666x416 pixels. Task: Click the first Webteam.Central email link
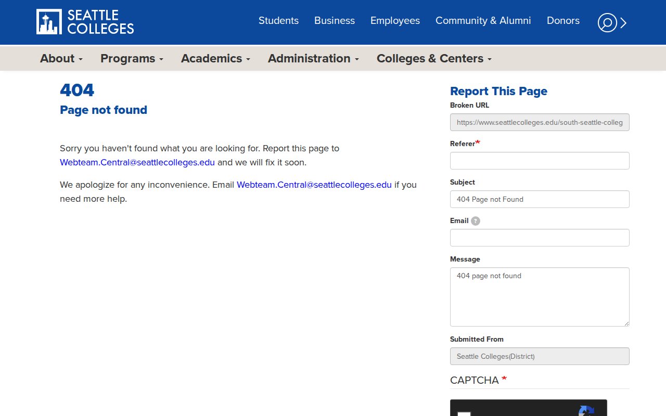[x=137, y=162]
